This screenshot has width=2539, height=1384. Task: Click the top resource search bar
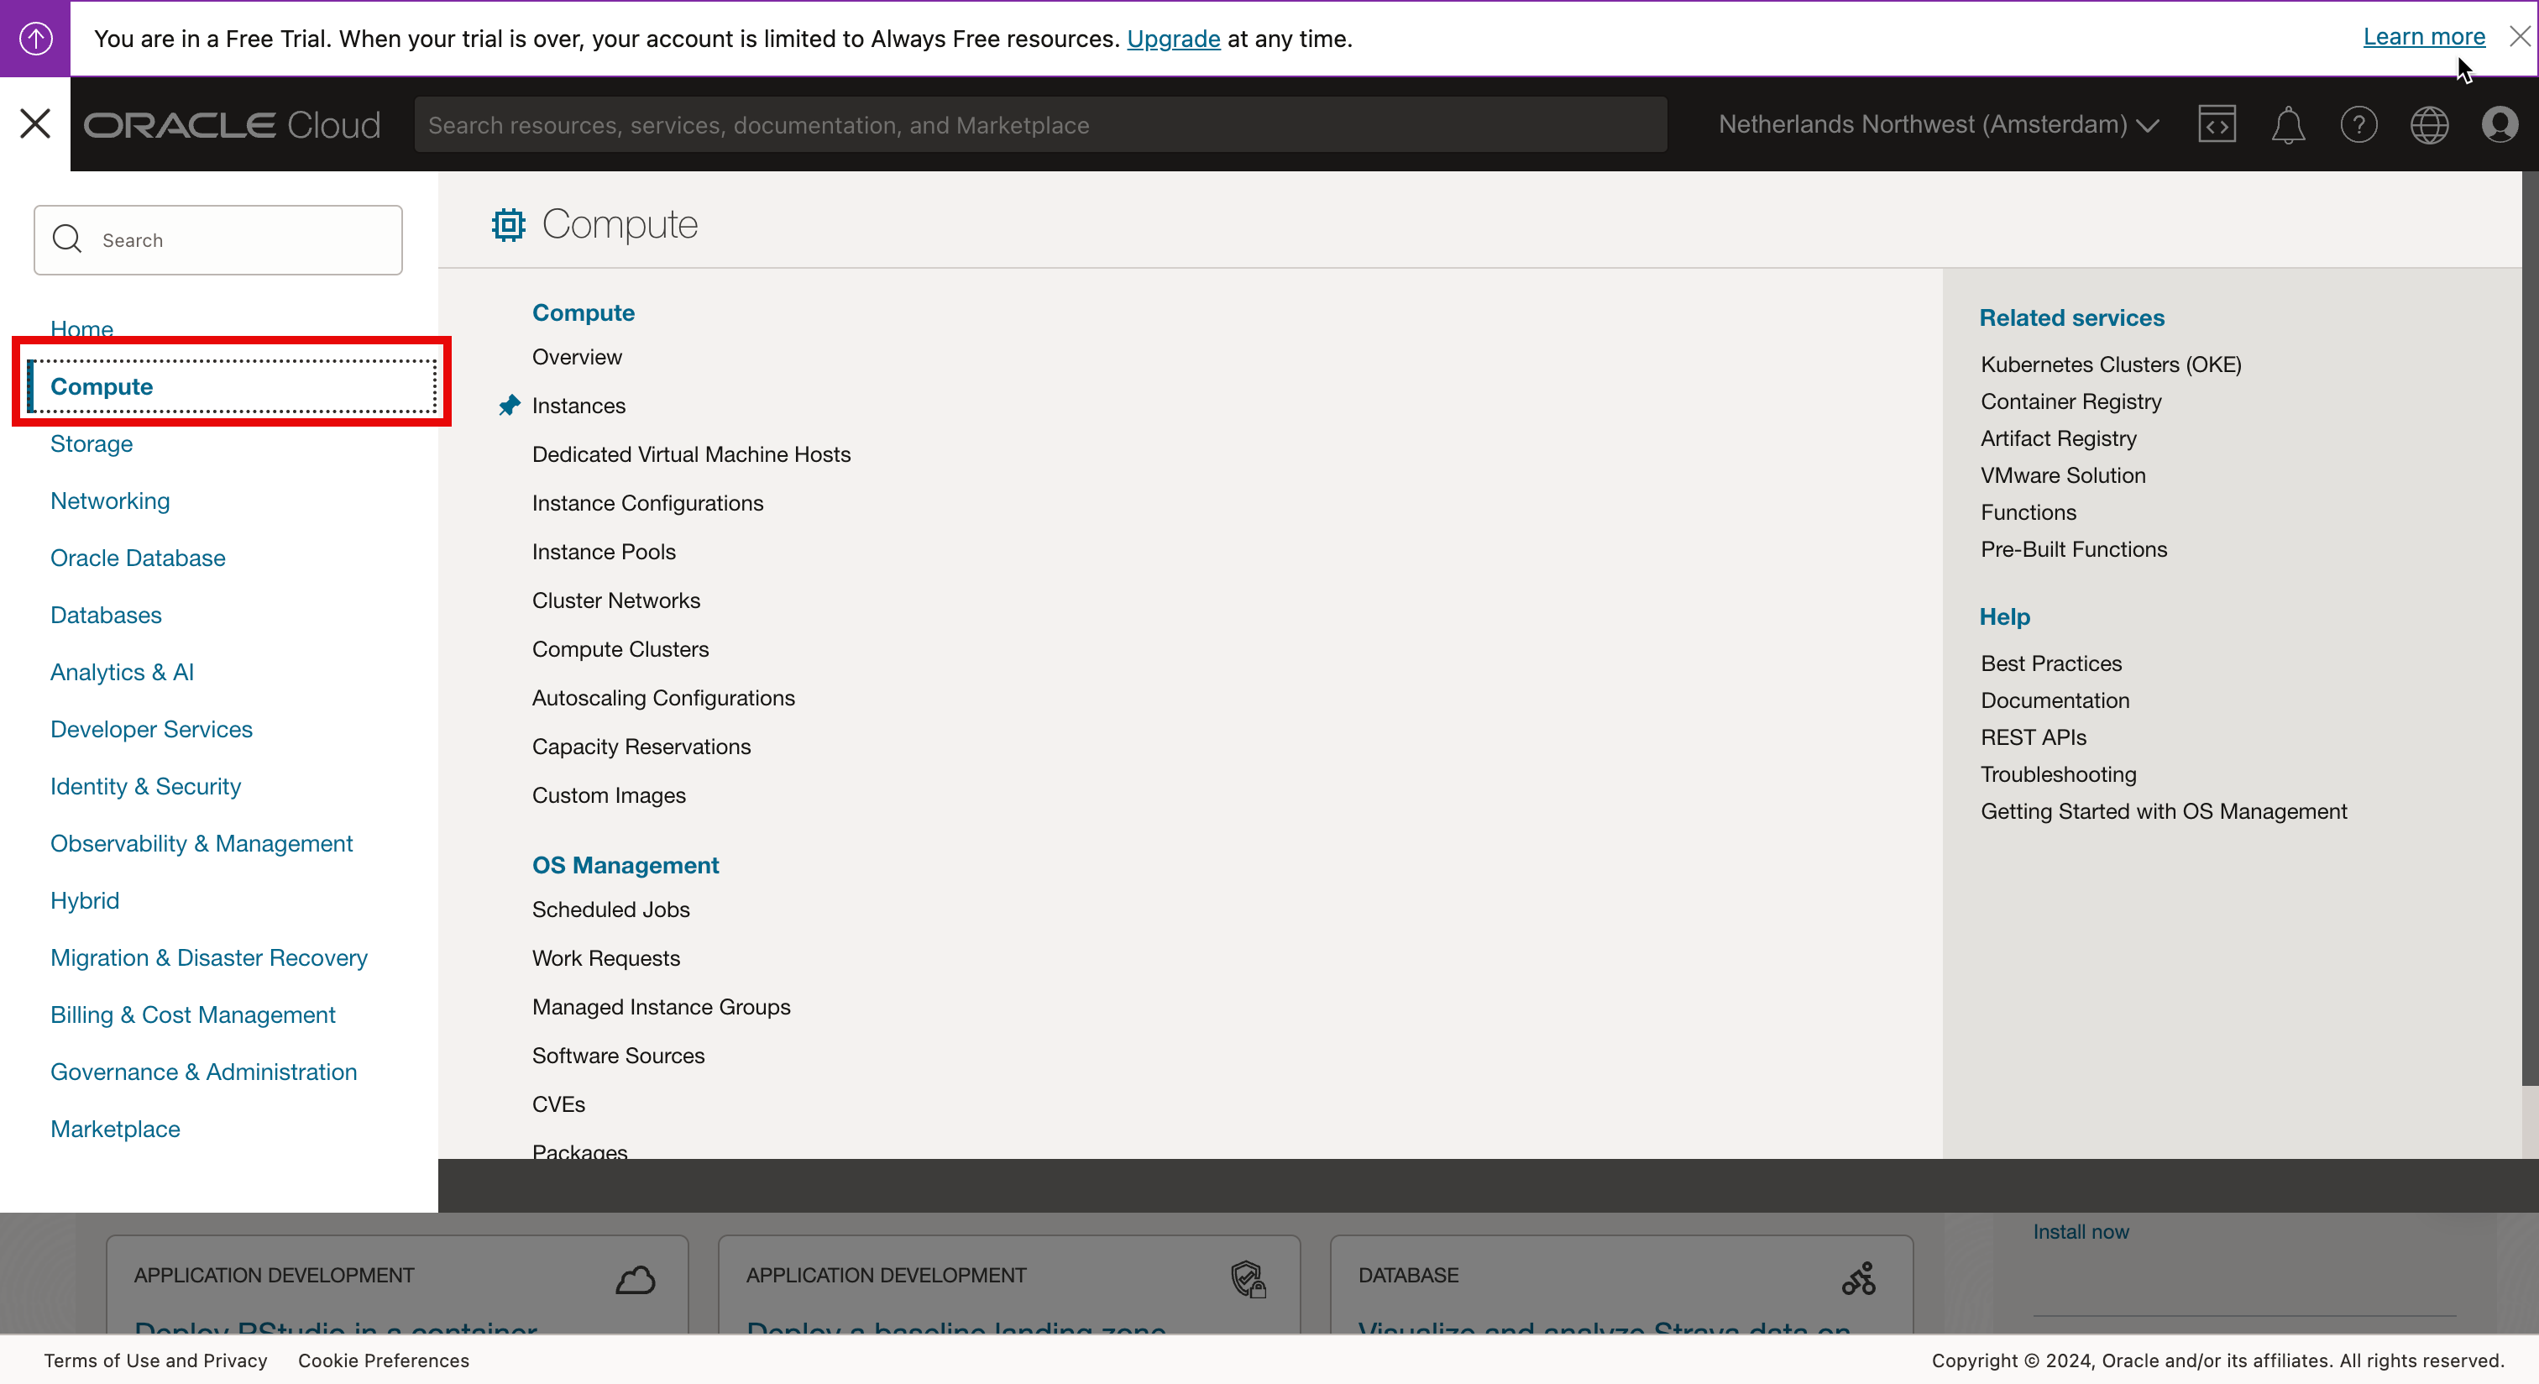click(x=1039, y=125)
